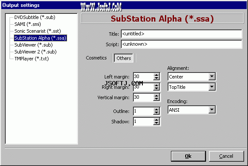248x166 pixels.
Task: Decrease Right margin with down arrow
Action: pos(156,89)
